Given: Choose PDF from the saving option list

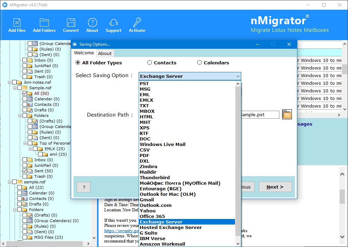Looking at the screenshot, I should pos(187,156).
